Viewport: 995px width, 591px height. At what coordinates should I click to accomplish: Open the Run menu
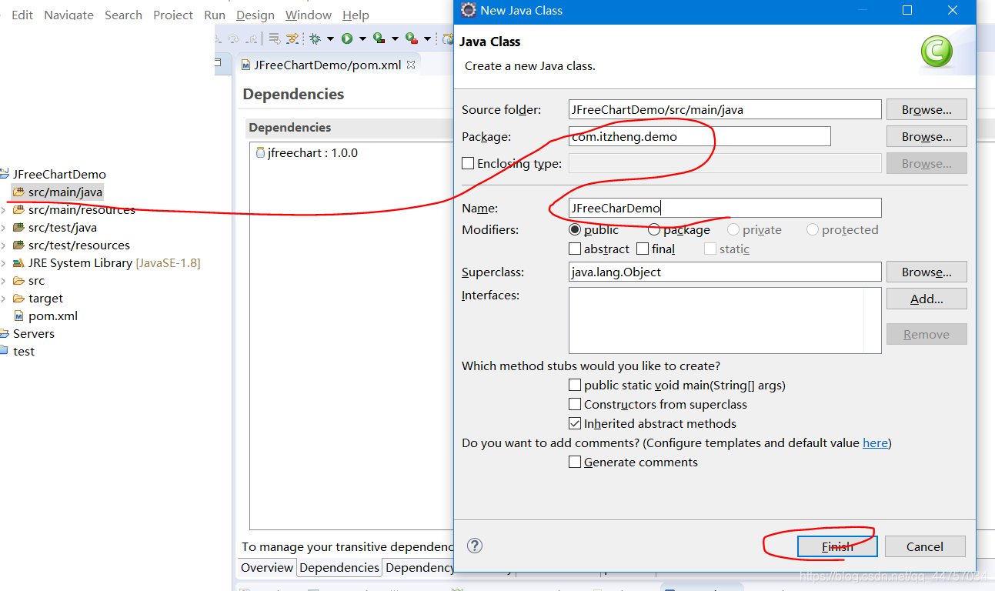[x=215, y=15]
